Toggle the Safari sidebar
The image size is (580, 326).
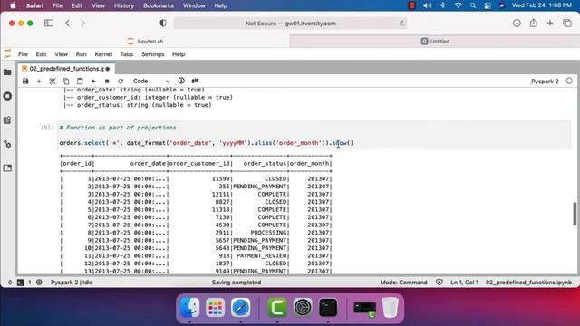49,23
